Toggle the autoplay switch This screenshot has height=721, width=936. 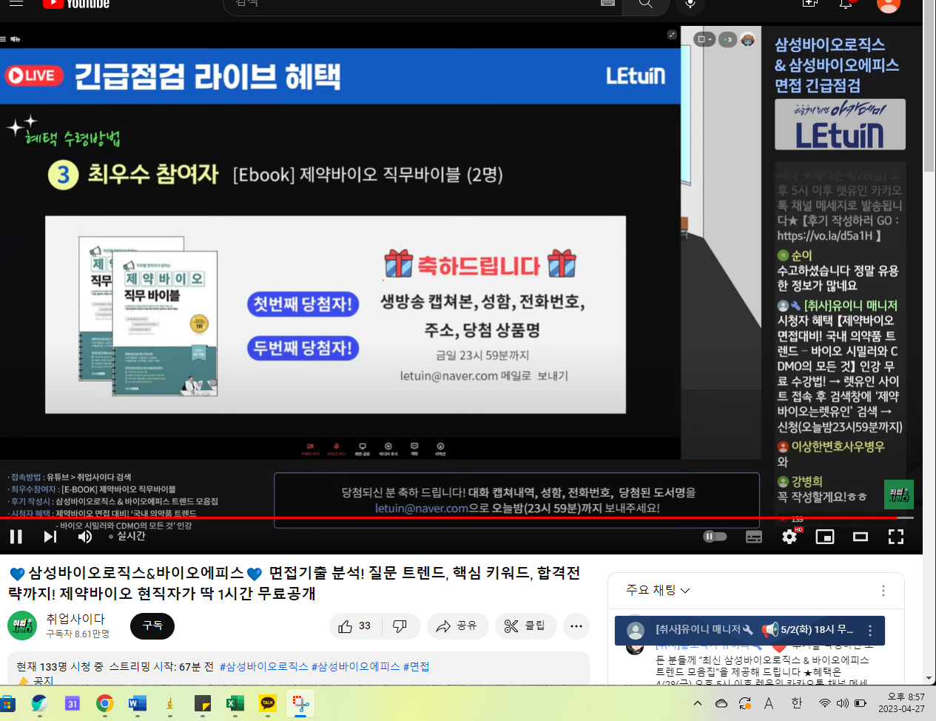click(x=715, y=537)
